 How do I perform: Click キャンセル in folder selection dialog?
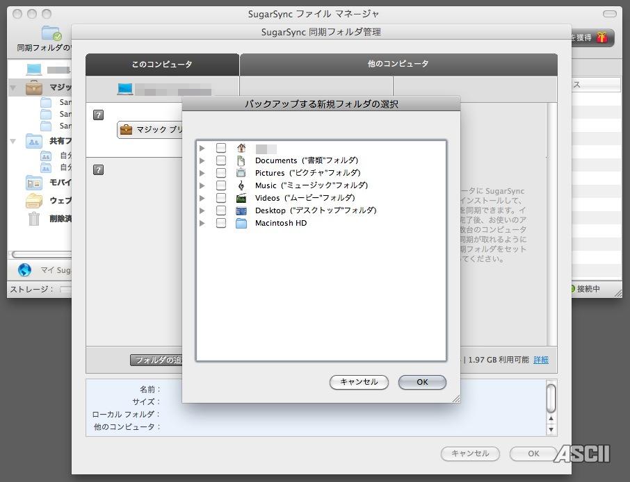[x=359, y=382]
